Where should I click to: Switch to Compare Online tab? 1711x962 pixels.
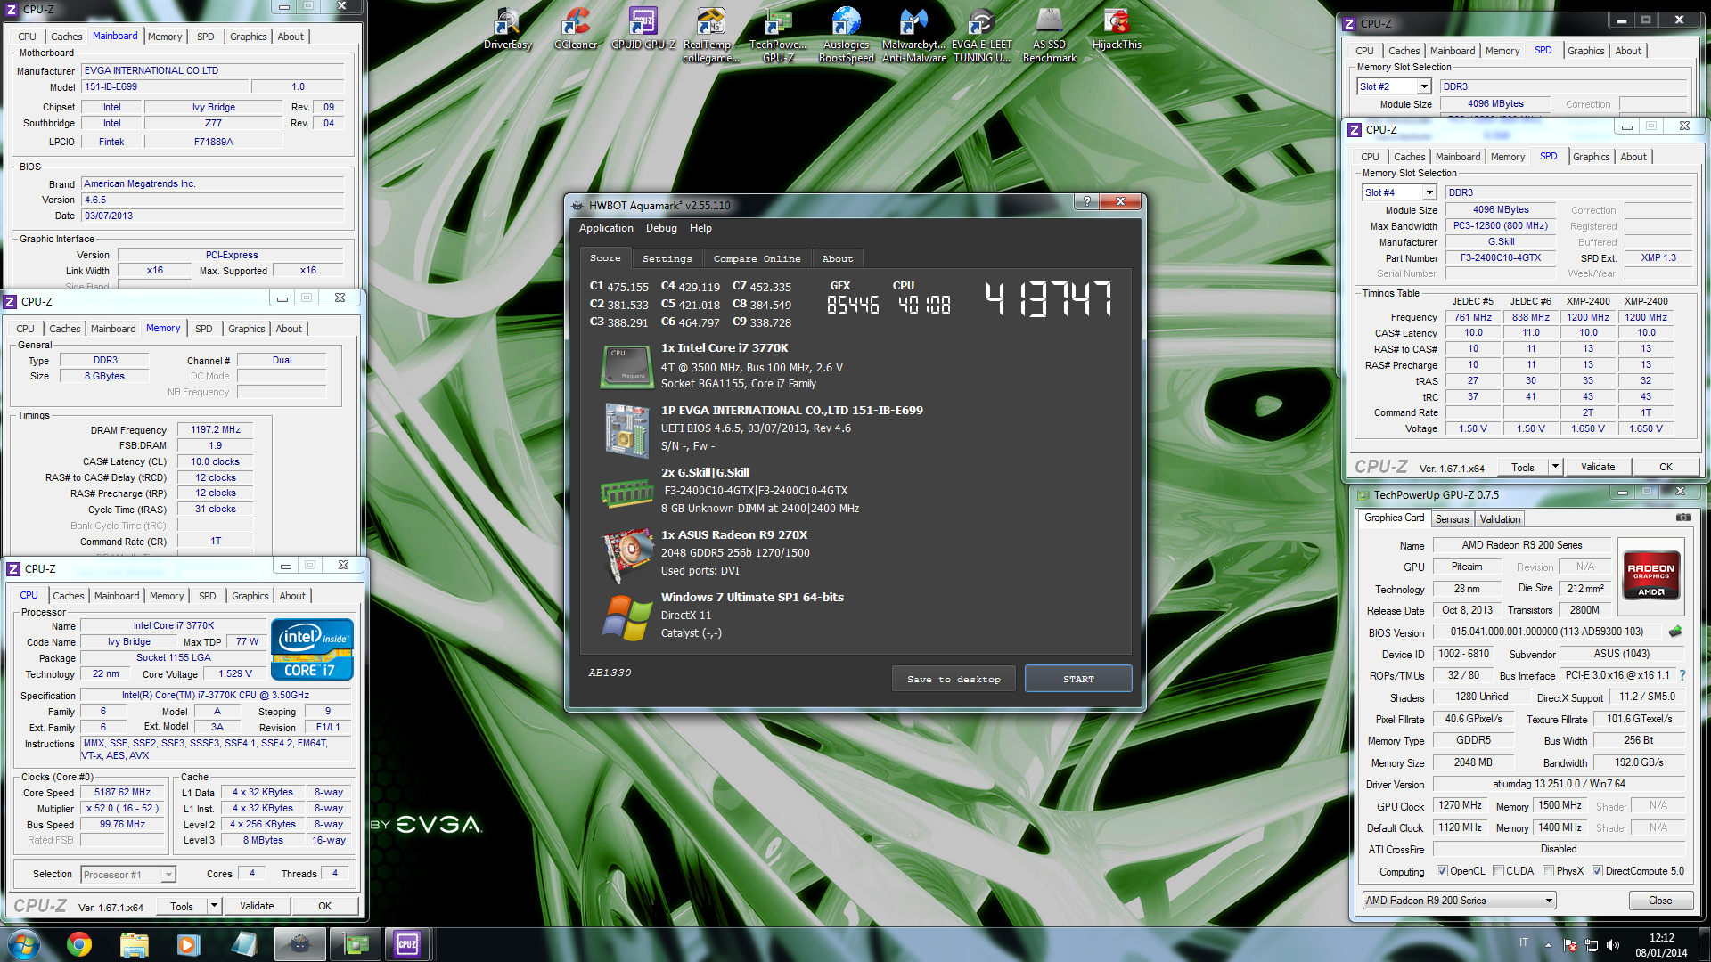[757, 258]
